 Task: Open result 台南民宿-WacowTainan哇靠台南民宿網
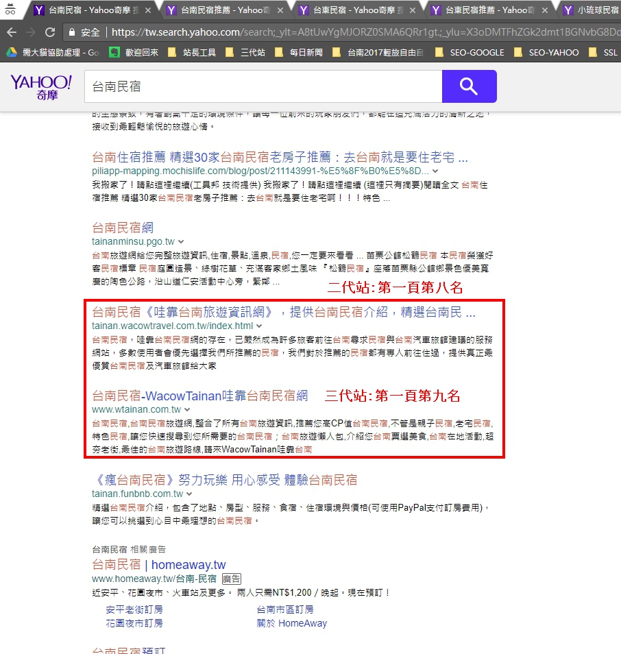[x=199, y=396]
